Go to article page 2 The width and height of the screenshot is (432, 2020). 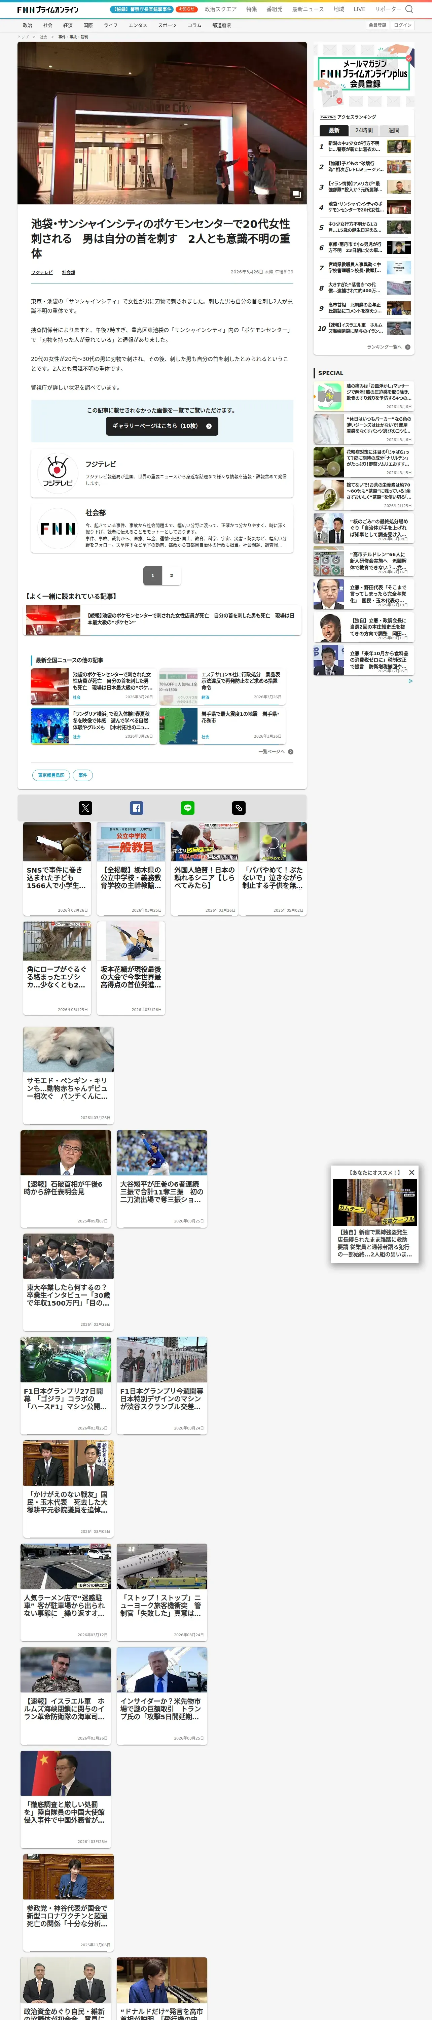click(172, 576)
